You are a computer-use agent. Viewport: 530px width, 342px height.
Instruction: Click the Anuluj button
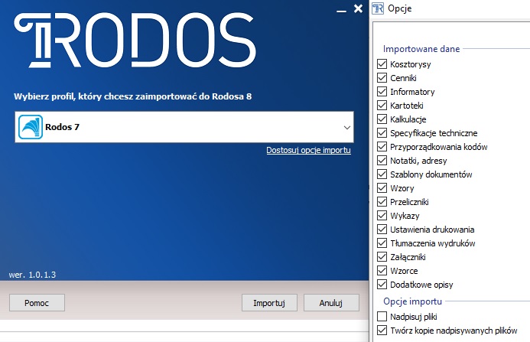coord(331,303)
